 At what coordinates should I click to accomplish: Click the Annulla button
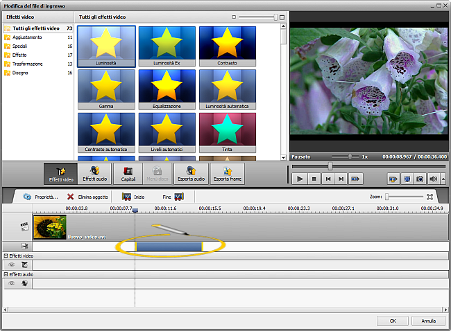point(428,321)
